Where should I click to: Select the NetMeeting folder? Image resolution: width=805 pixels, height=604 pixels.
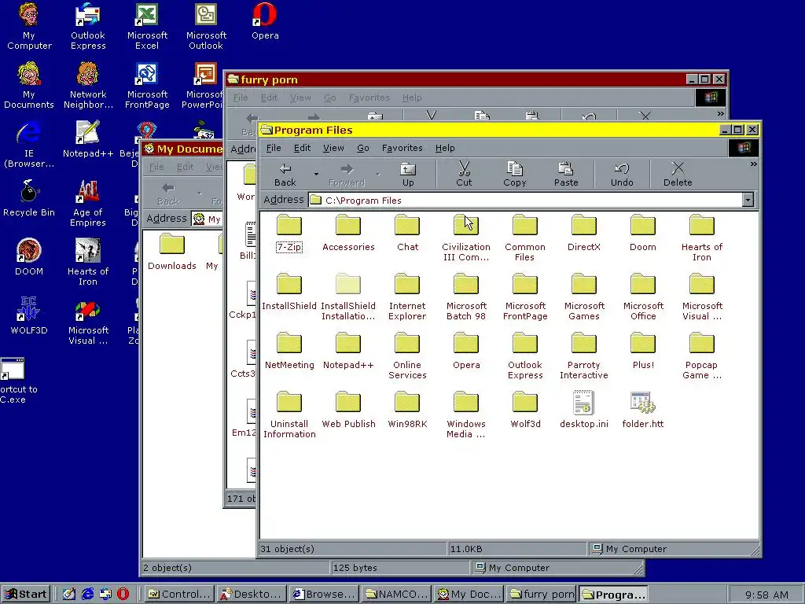tap(289, 352)
